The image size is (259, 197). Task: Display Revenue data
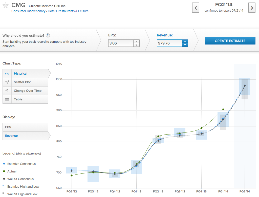(26, 136)
